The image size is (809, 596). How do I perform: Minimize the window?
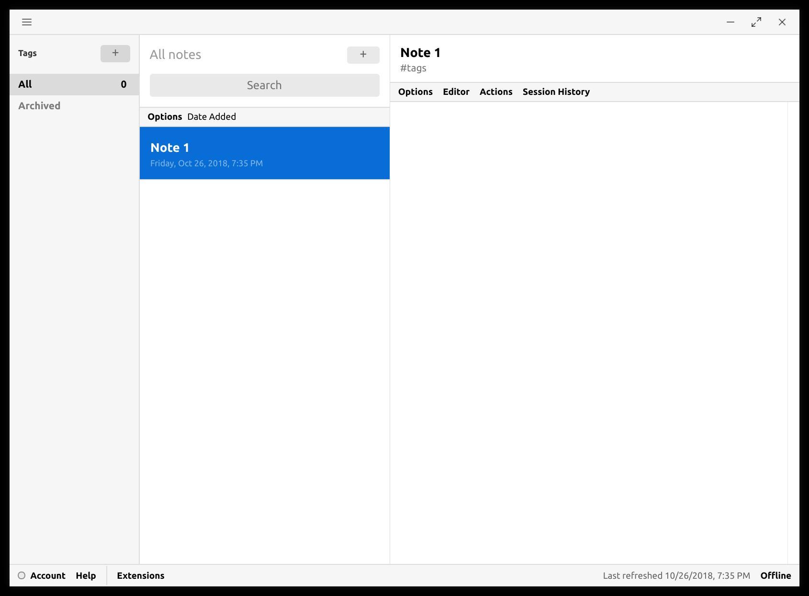coord(730,22)
